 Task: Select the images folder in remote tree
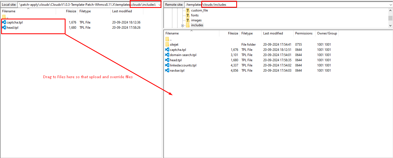click(196, 20)
